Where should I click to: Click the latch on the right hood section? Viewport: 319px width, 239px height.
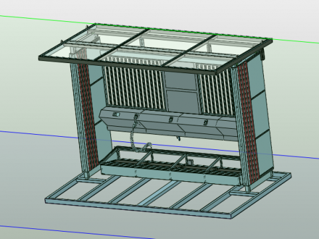[x=206, y=122]
